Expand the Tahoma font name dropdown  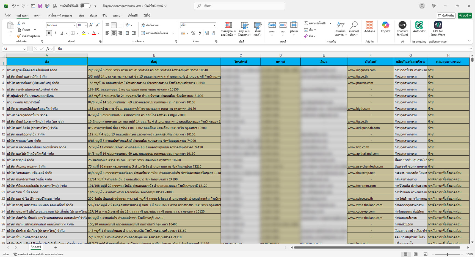tap(74, 25)
